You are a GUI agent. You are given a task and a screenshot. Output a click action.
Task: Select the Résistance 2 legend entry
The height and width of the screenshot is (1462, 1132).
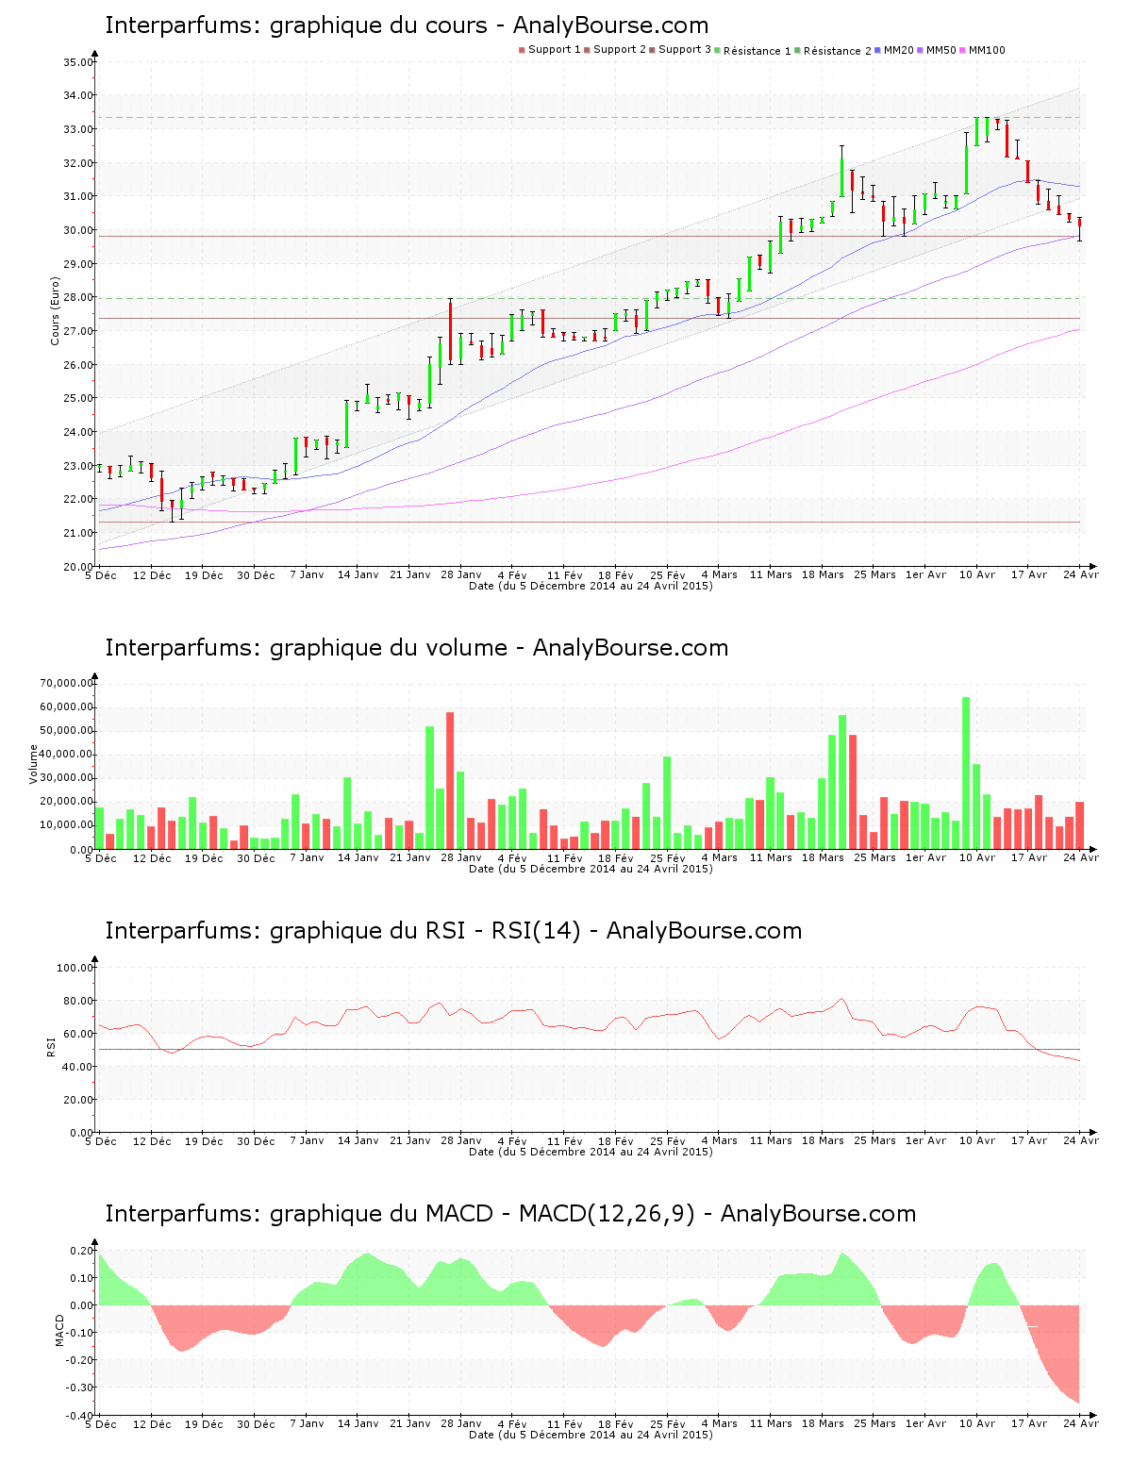[833, 51]
